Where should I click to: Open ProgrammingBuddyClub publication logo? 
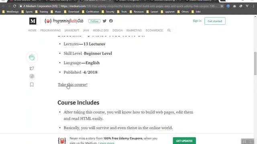[x=64, y=21]
